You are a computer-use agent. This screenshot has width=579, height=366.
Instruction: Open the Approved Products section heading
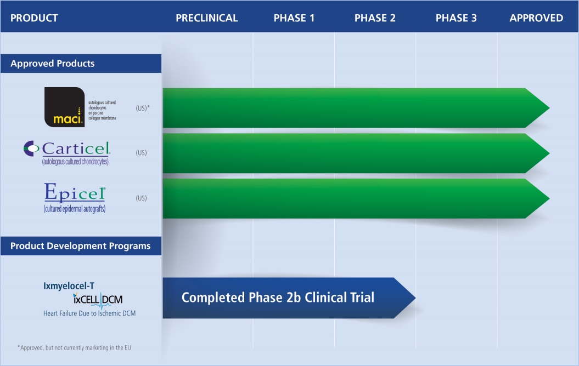pos(53,64)
